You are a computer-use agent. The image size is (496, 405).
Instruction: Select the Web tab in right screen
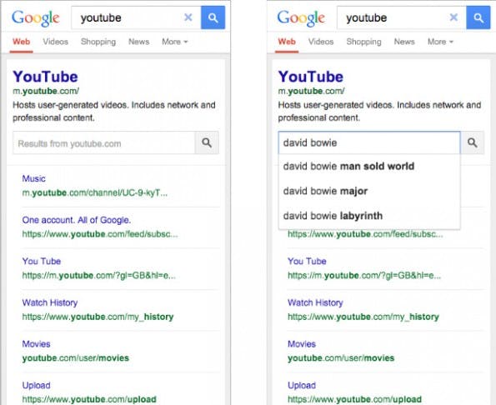click(x=287, y=42)
